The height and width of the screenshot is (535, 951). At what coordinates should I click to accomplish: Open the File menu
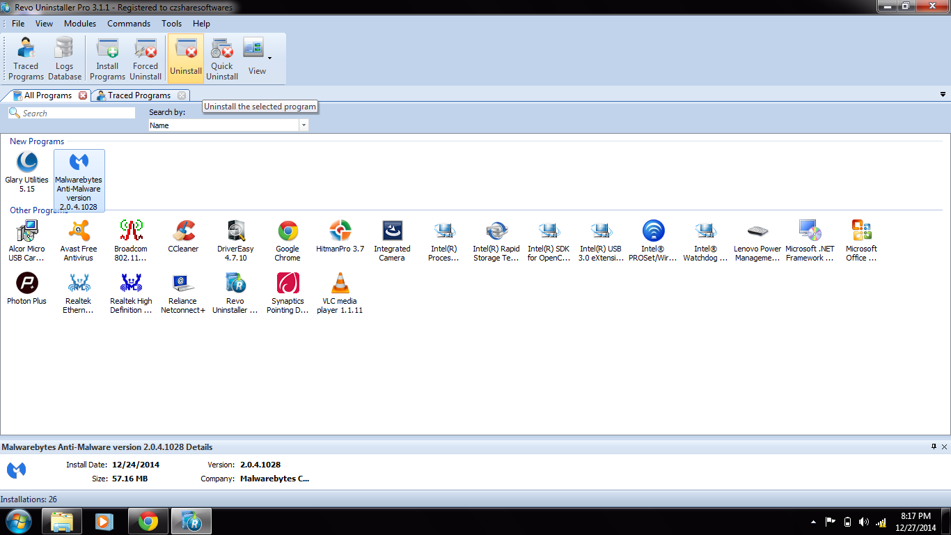18,24
